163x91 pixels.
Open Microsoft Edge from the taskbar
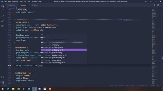click(x=8, y=89)
